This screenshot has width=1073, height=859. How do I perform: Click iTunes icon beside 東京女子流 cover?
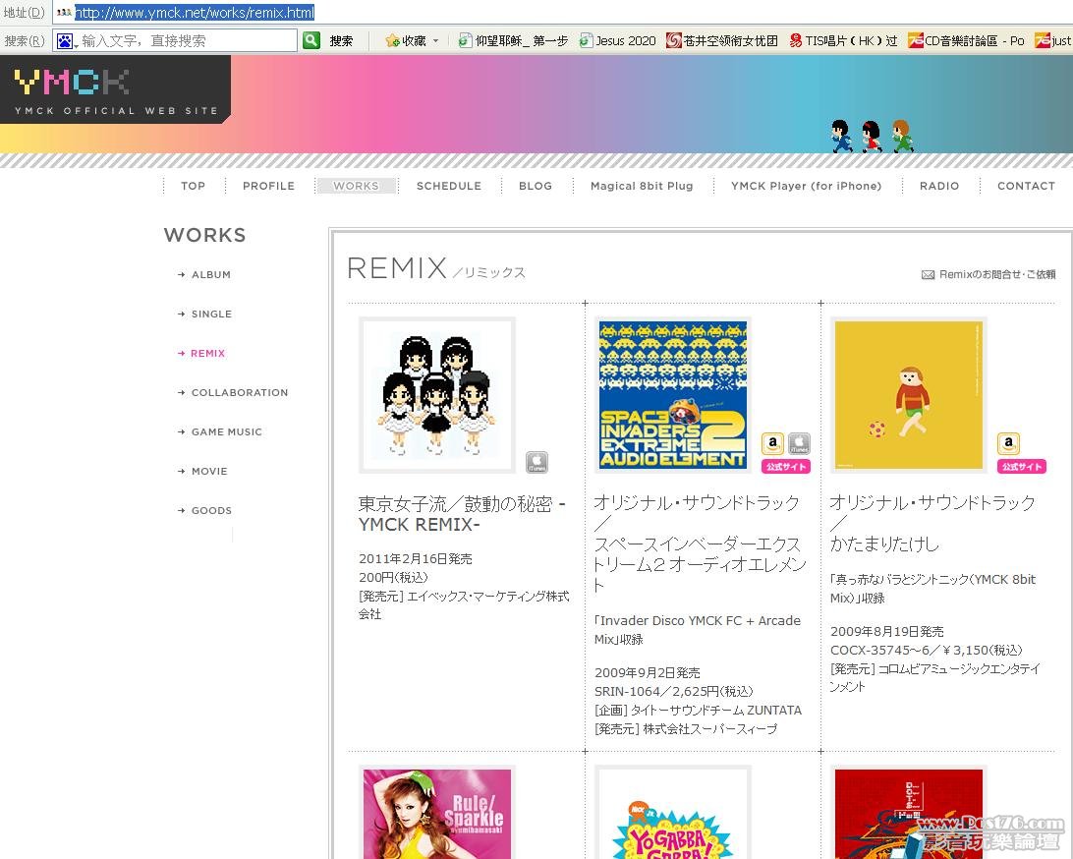(537, 462)
